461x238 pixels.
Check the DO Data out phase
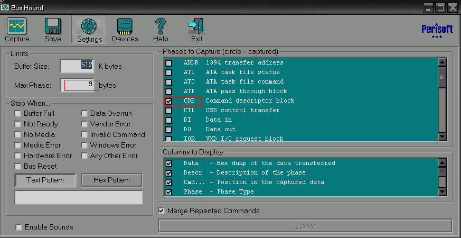[x=168, y=130]
